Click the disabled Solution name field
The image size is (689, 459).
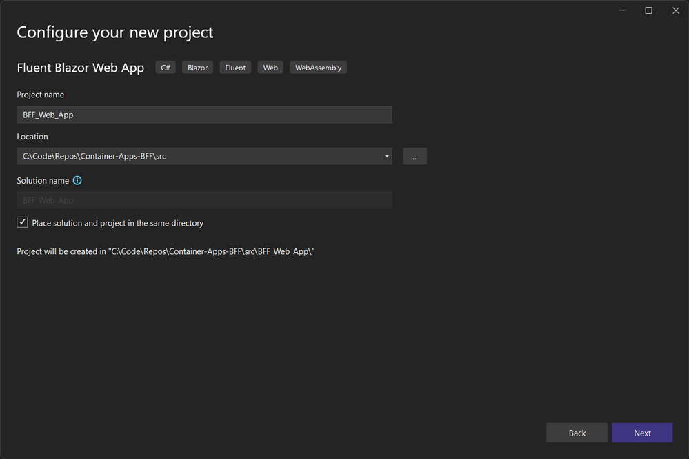[x=204, y=200]
